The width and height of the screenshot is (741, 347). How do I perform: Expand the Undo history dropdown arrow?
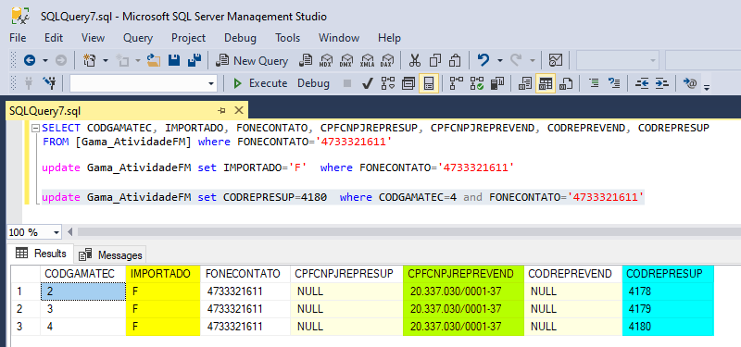(500, 60)
